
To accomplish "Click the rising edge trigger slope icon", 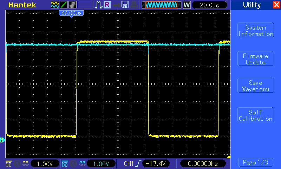I will click(138, 164).
